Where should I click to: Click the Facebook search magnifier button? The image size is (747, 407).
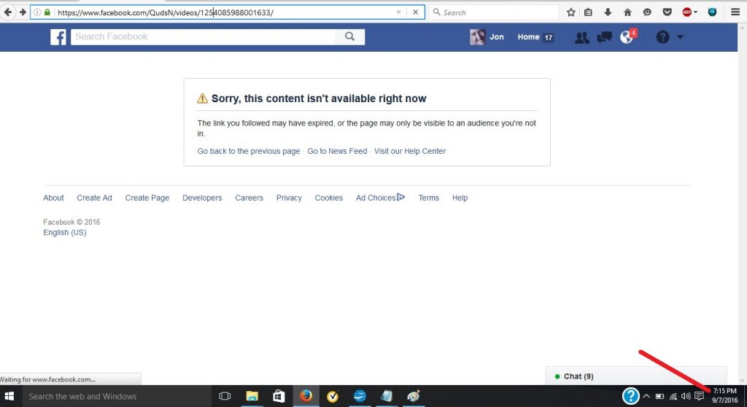click(350, 36)
